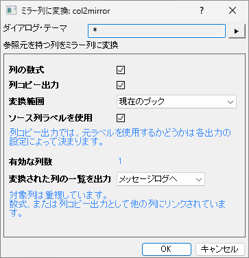
Task: Click the blue note about 列コピー出力 labels
Action: [x=120, y=137]
